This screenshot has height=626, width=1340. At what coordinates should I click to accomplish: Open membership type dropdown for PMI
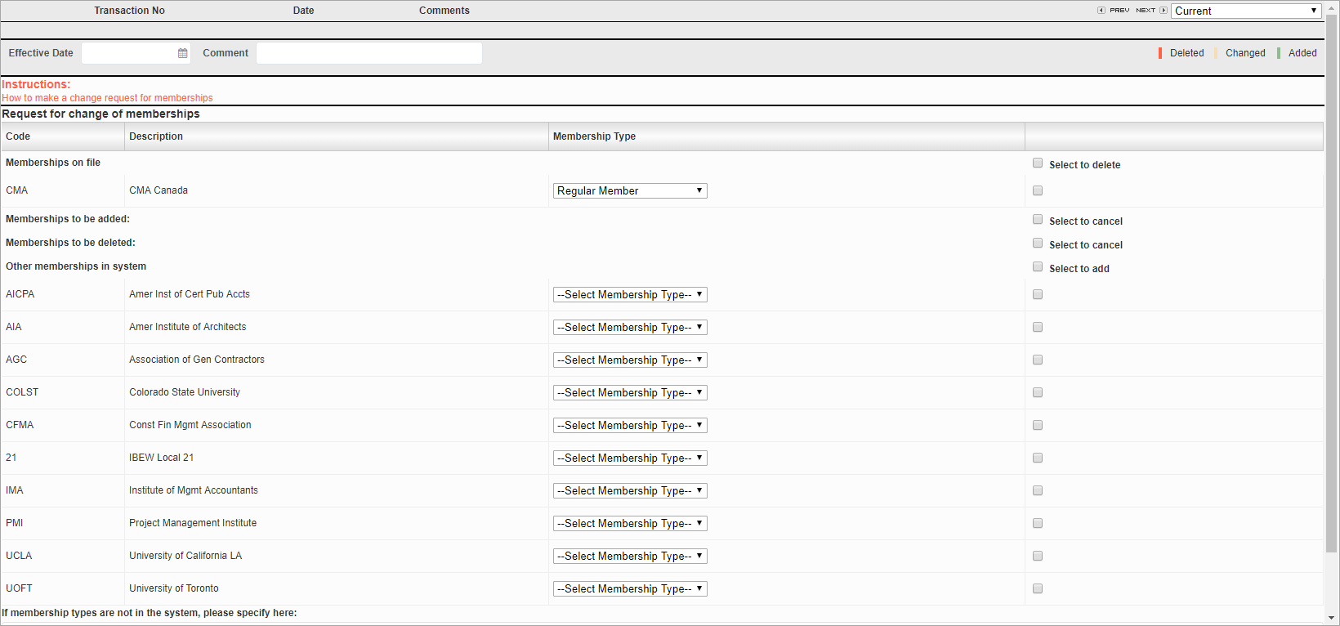[x=630, y=523]
